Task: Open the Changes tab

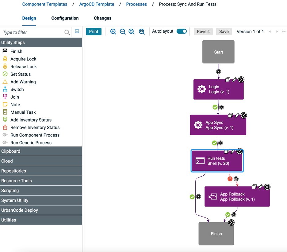Action: [x=102, y=18]
